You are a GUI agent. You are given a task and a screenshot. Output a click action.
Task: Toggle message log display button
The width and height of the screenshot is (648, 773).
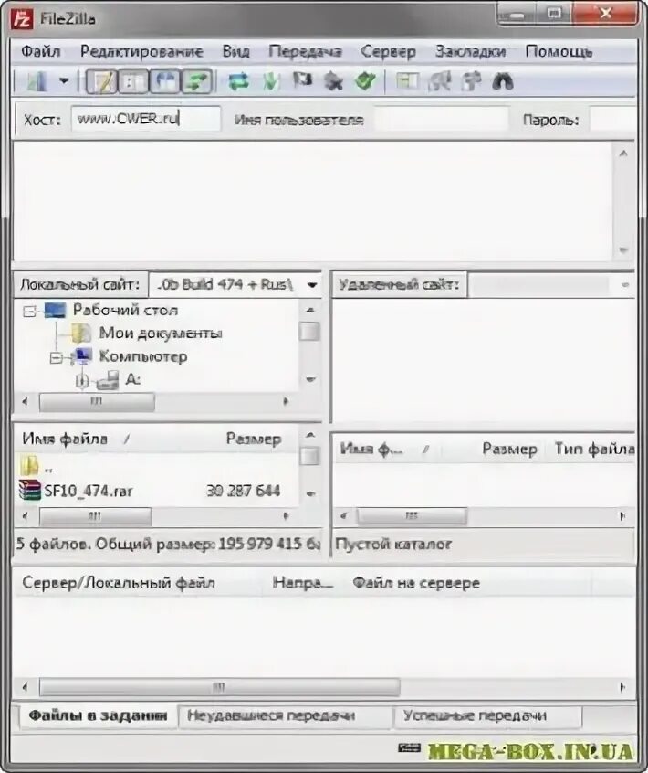[101, 81]
